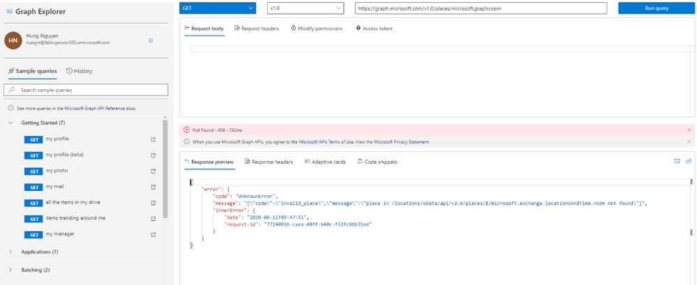Open docs link icon for my profile
This screenshot has width=697, height=285.
(x=153, y=139)
